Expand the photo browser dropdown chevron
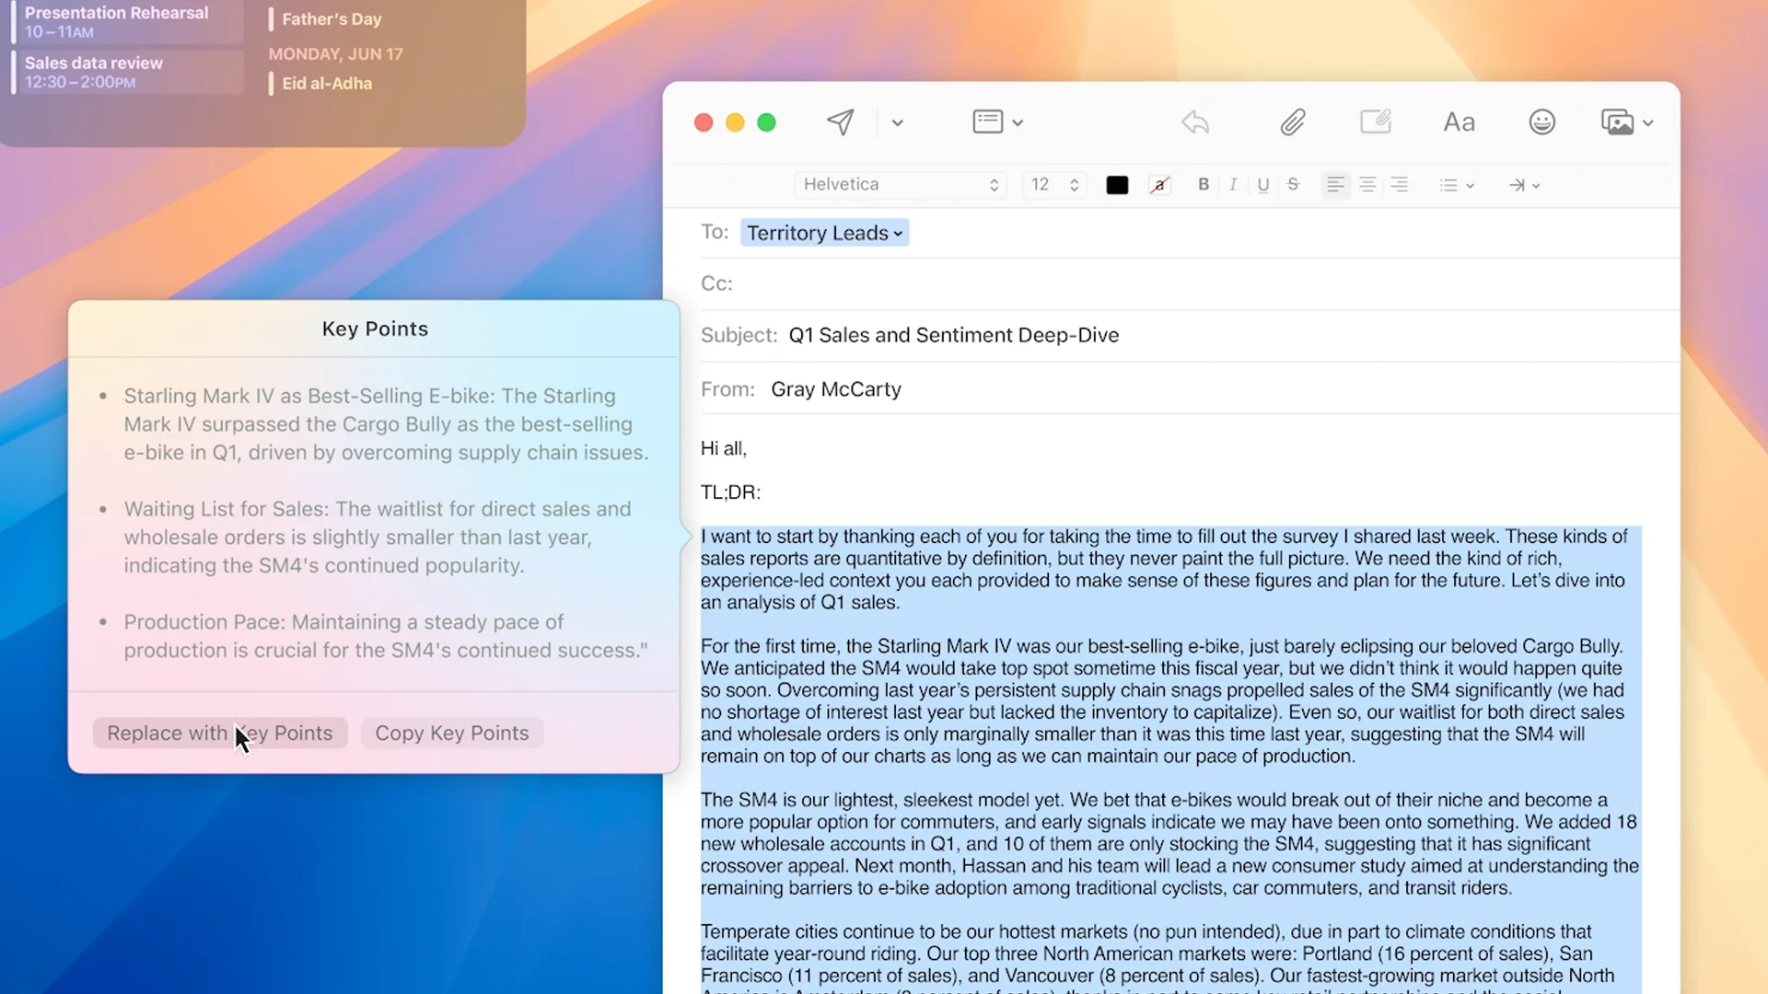 coord(1648,122)
